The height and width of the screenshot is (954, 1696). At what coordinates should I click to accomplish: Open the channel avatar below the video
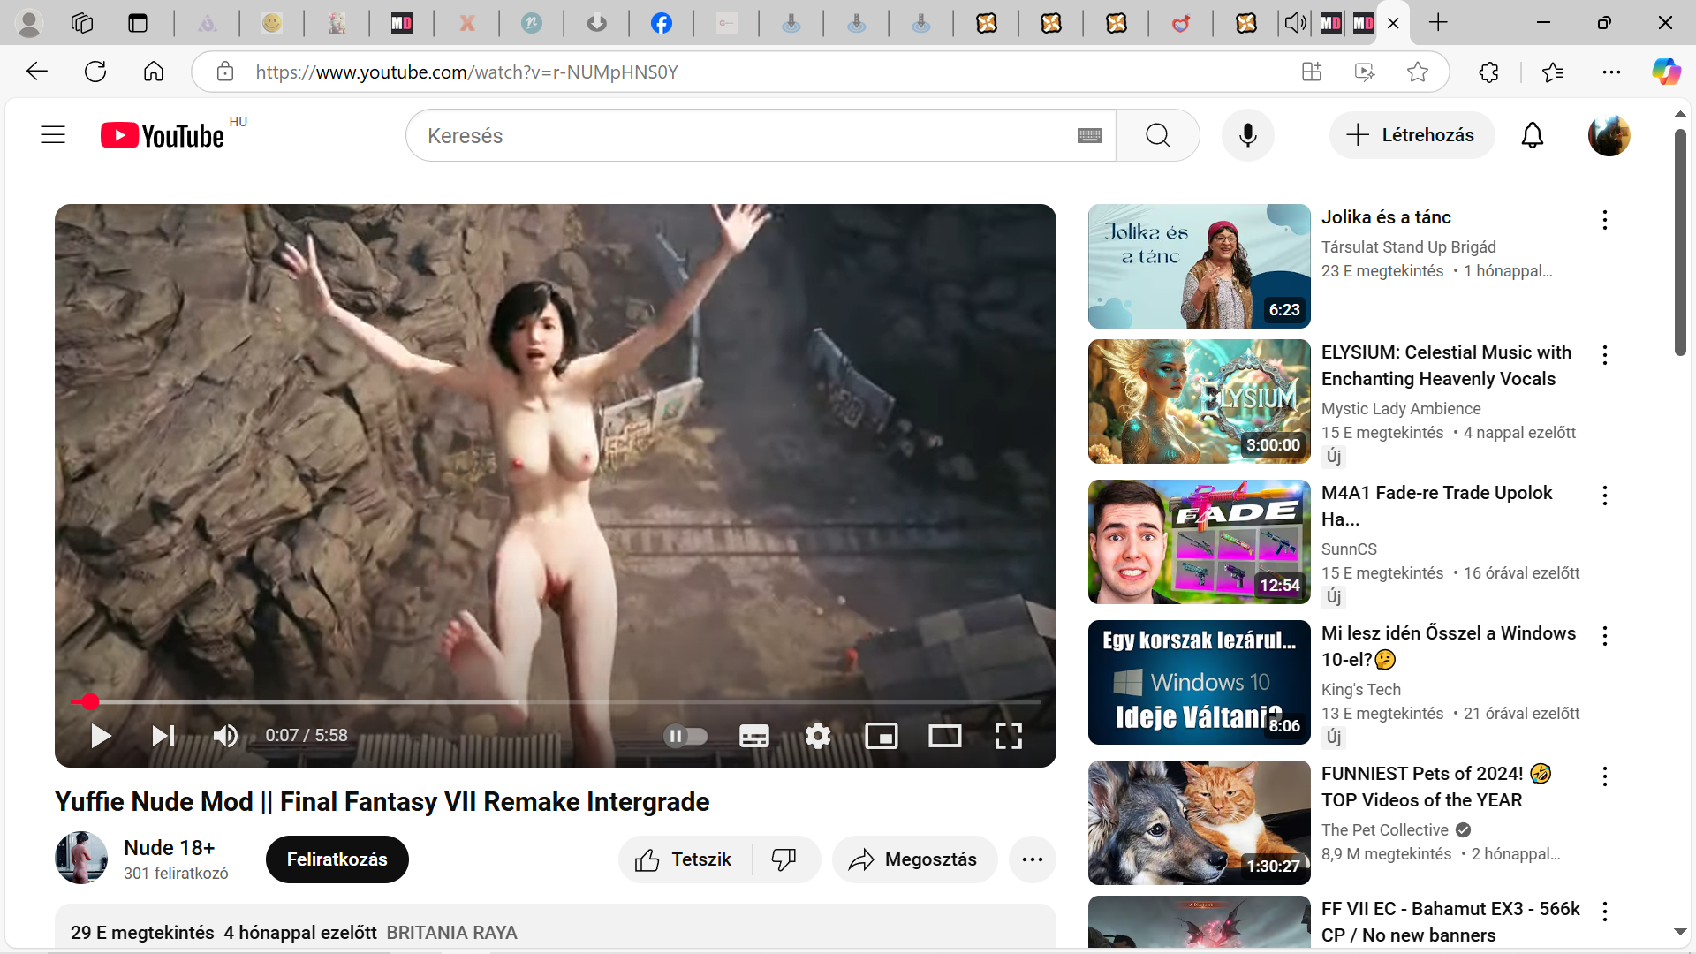coord(81,858)
